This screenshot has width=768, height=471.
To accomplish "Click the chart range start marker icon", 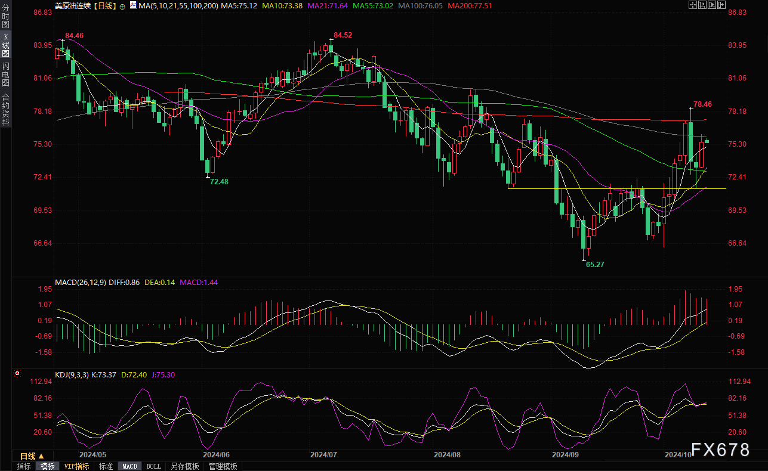I will click(x=702, y=5).
